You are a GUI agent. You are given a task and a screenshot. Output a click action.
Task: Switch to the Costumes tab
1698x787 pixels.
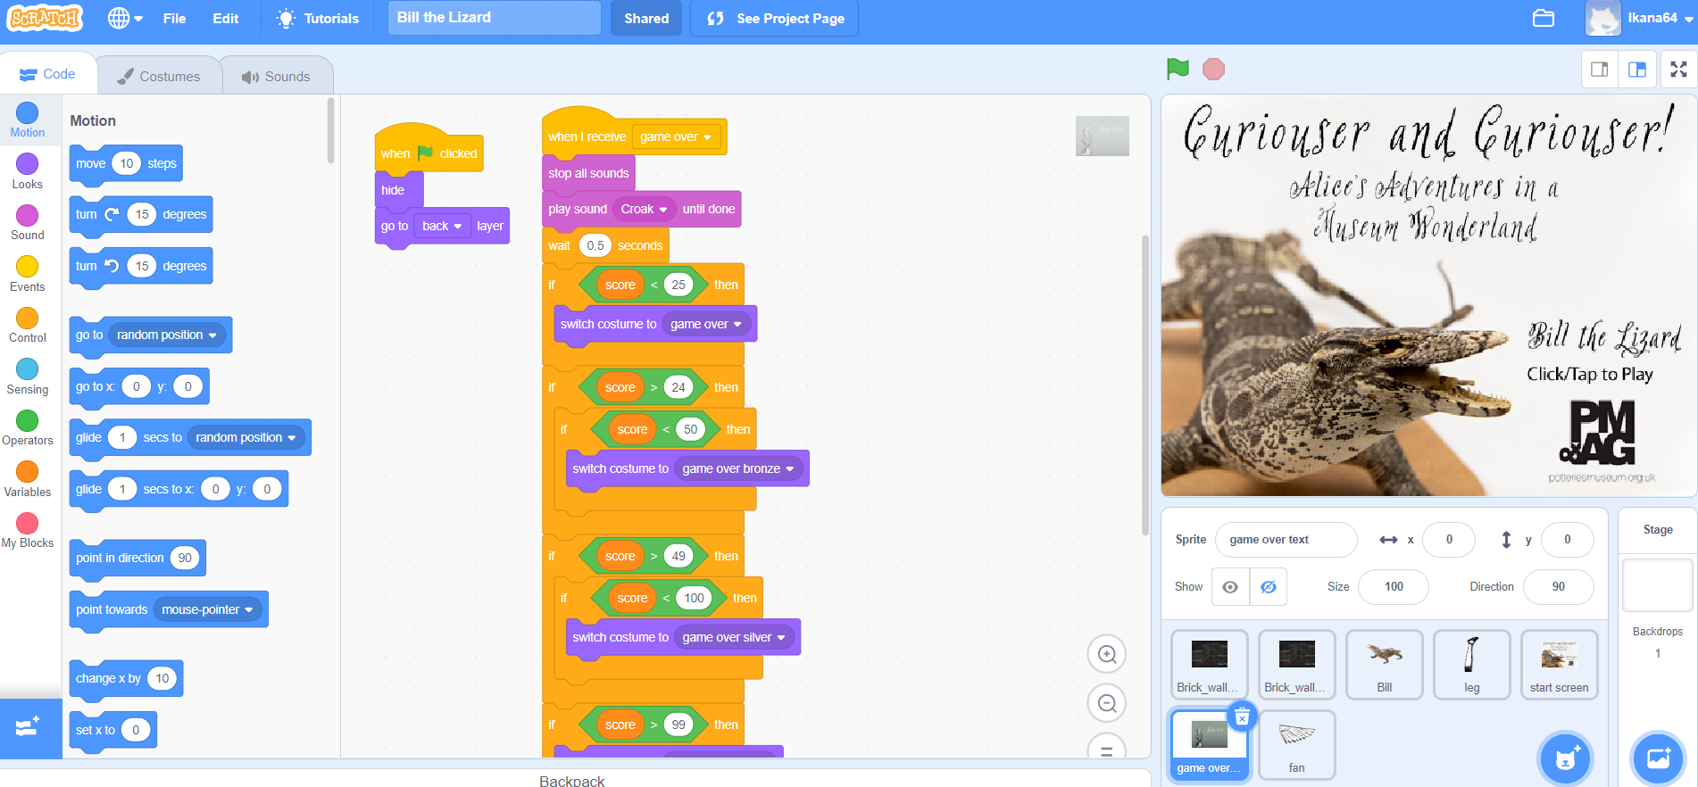(x=158, y=76)
